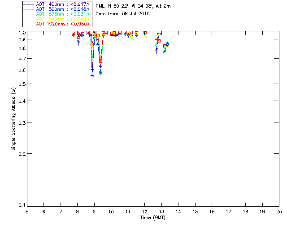This screenshot has width=287, height=229.
Task: Click y-axis tick label '0.1'
Action: [22, 205]
